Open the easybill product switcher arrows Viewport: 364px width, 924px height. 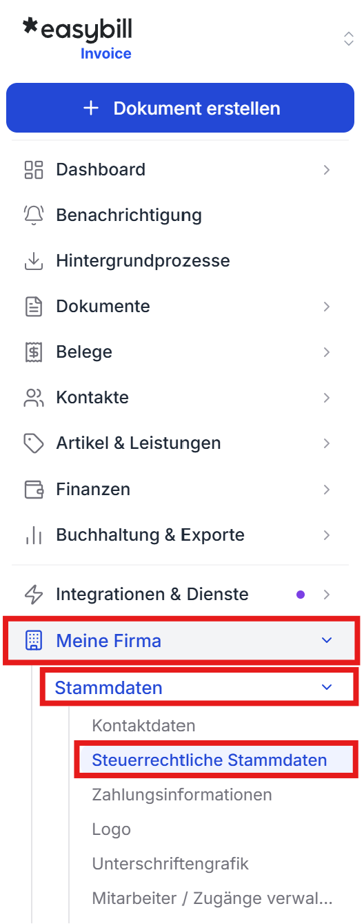349,39
